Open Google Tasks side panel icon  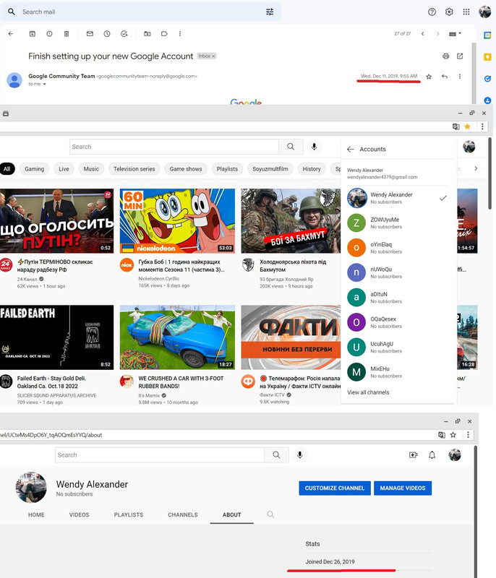(x=487, y=79)
